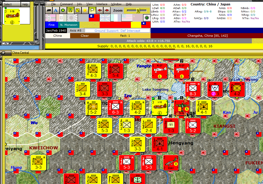Viewport: 263px width, 184px height.
Task: Select the 33rd Garr 4-1 garrison unit
Action: (x=159, y=144)
